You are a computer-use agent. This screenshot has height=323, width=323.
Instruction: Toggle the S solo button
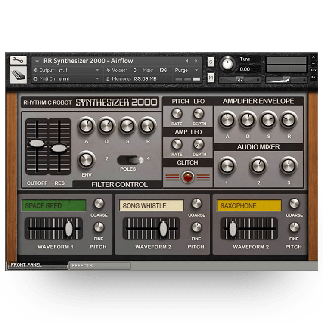pos(211,62)
